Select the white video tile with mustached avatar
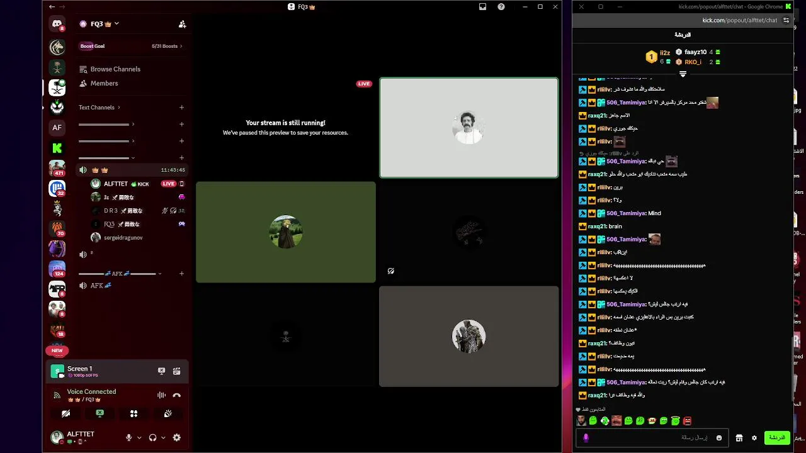This screenshot has width=806, height=453. (468, 128)
